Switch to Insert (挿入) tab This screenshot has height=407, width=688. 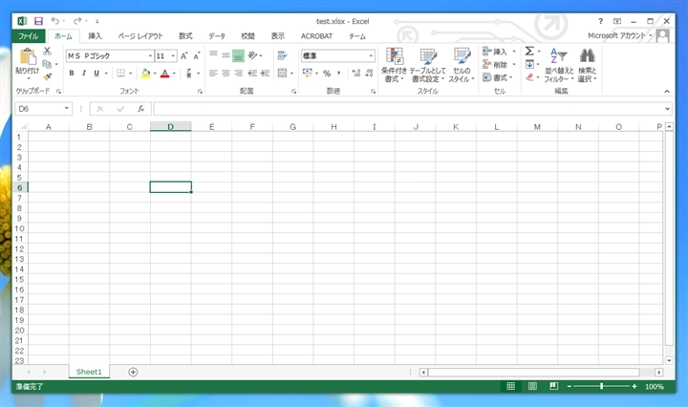[95, 36]
